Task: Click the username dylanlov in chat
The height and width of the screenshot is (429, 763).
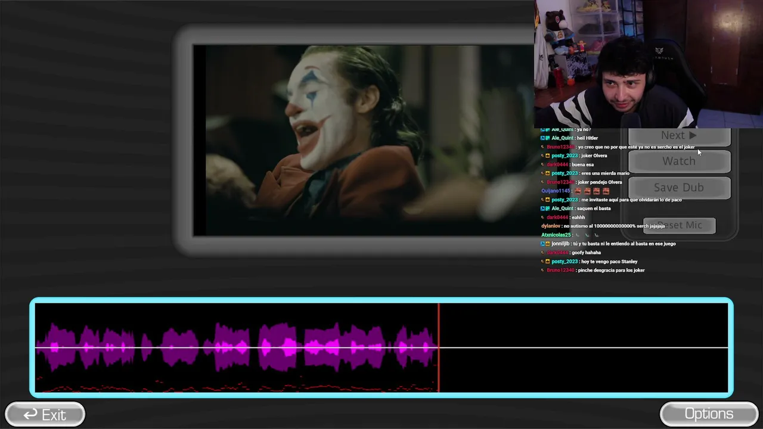Action: tap(551, 226)
